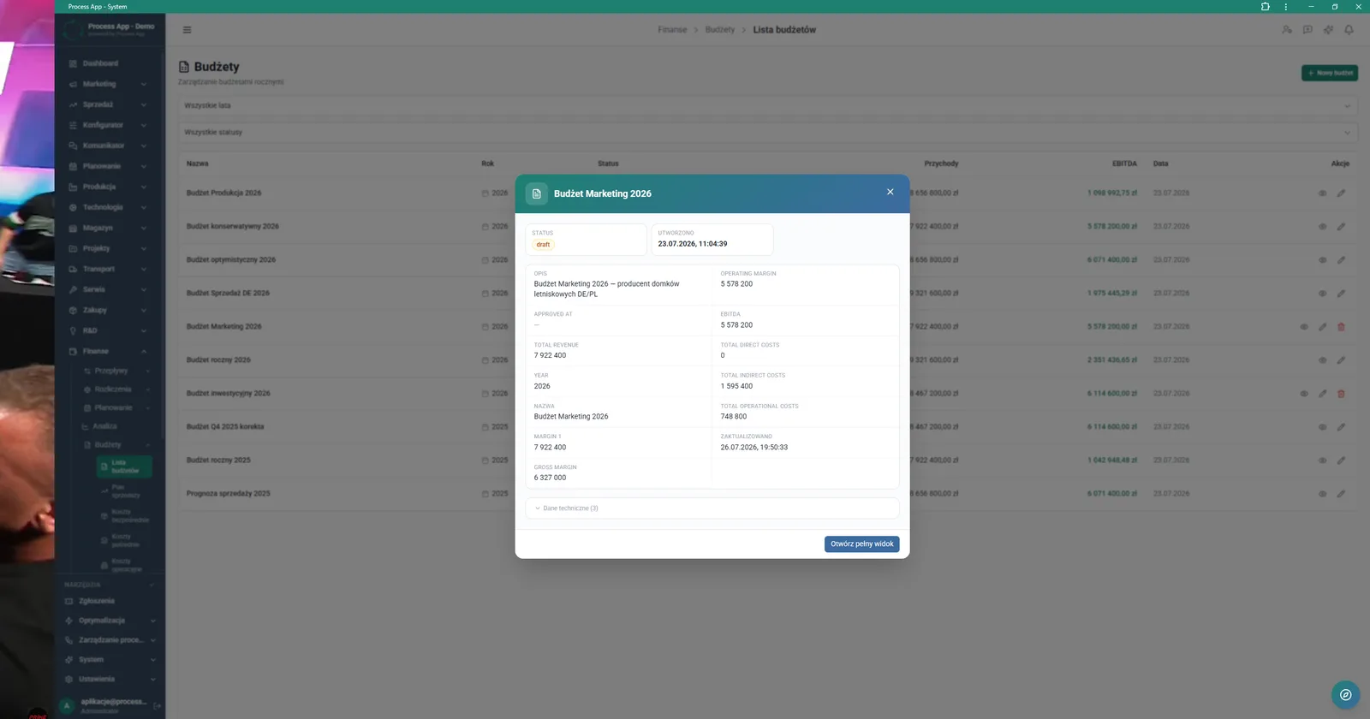Click the 'Nowy budżet' button

click(x=1330, y=73)
